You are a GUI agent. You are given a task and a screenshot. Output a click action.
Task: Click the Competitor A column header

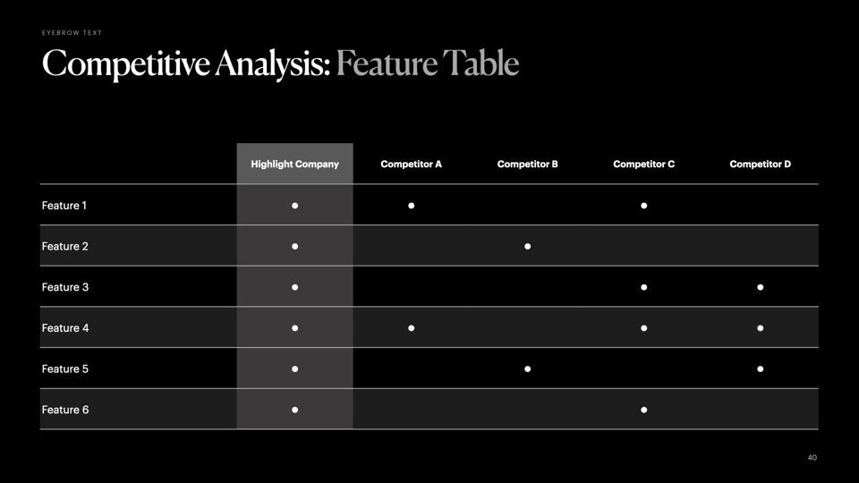411,165
